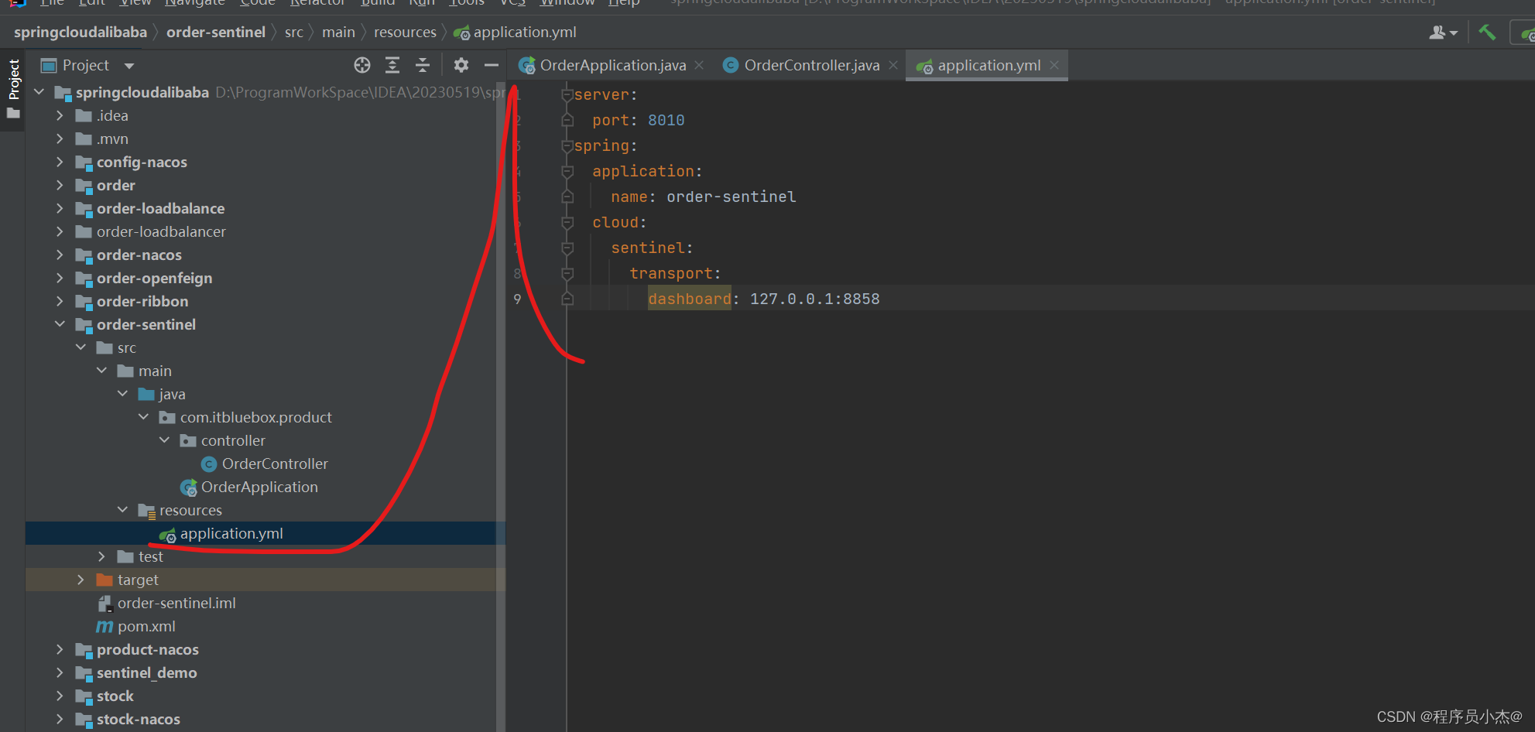Click the 127.0.0.1:8858 value

(815, 299)
